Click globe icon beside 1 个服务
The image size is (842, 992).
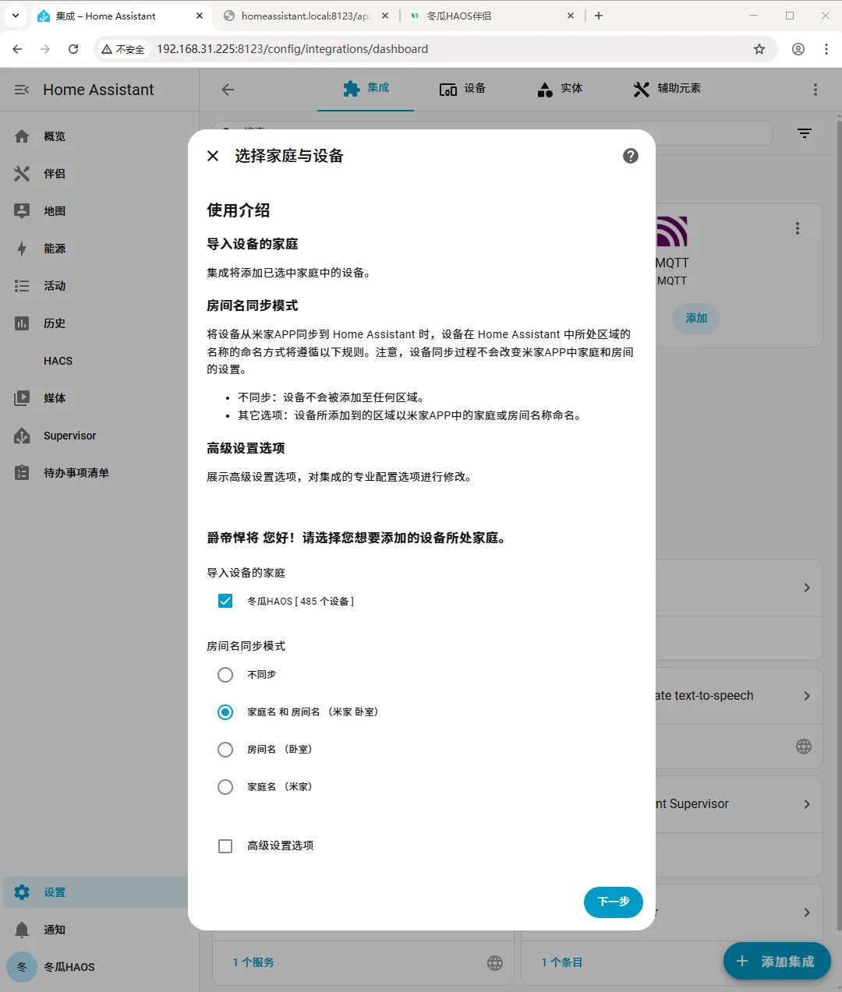[x=495, y=963]
